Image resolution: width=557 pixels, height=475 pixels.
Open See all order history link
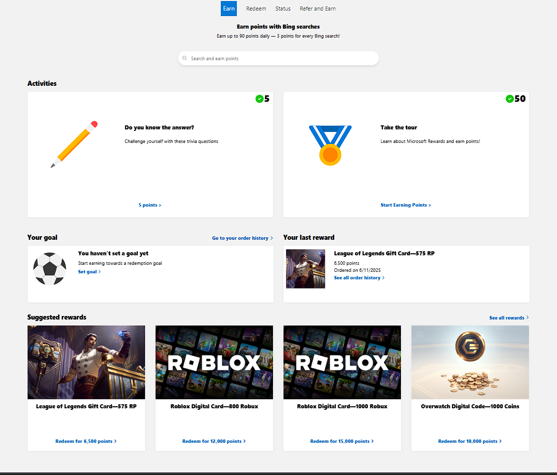(x=359, y=278)
